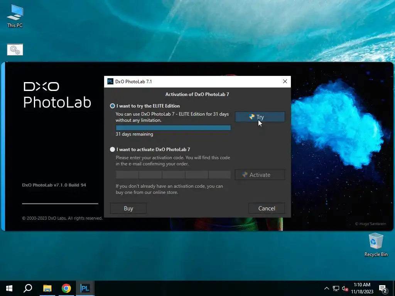The width and height of the screenshot is (395, 296).
Task: Open the Windows Start menu
Action: click(x=9, y=288)
